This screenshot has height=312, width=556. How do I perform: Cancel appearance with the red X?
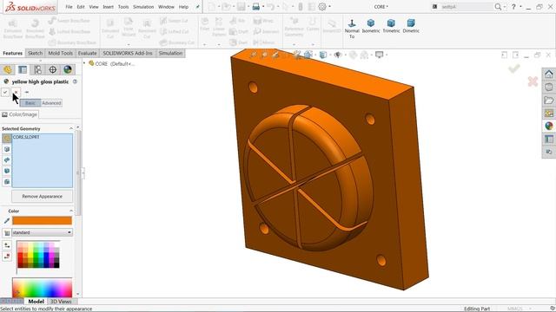tap(16, 93)
